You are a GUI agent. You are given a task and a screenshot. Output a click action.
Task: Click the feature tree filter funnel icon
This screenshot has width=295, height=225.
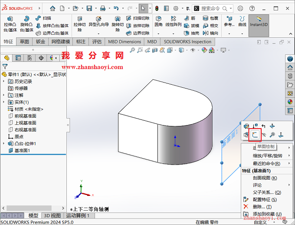click(x=5, y=66)
